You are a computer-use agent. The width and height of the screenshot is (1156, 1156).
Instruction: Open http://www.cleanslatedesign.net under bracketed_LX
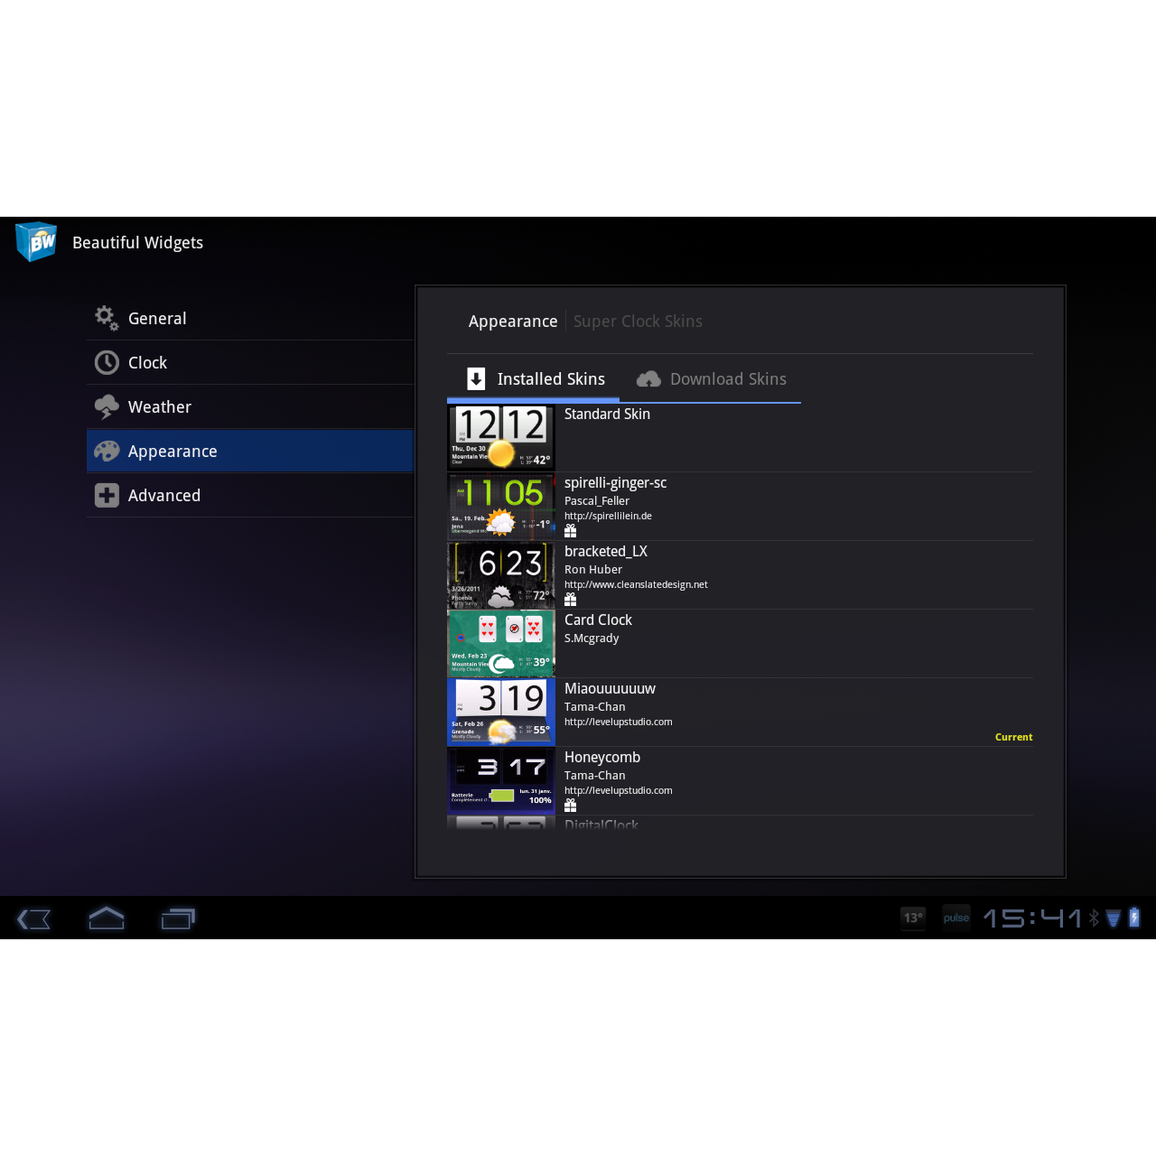636,584
